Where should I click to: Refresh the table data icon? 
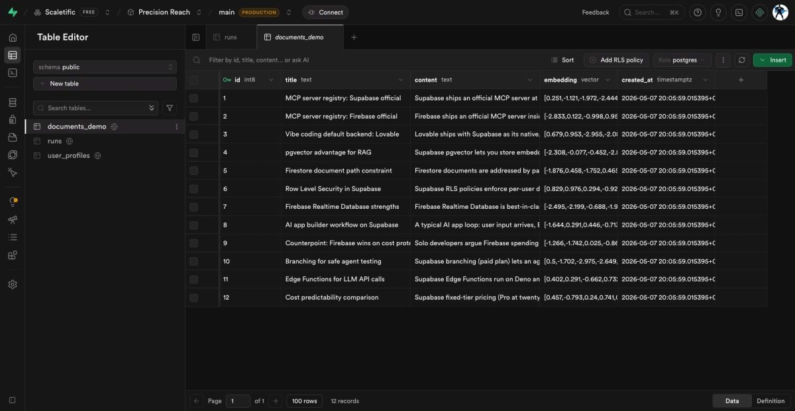point(741,60)
